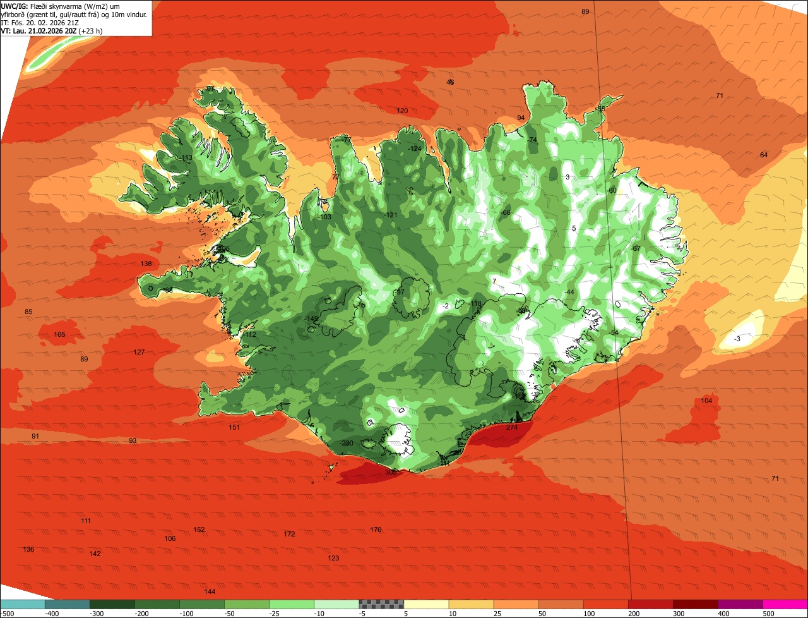Click the value -67 in the Eastfjords

[x=636, y=249]
